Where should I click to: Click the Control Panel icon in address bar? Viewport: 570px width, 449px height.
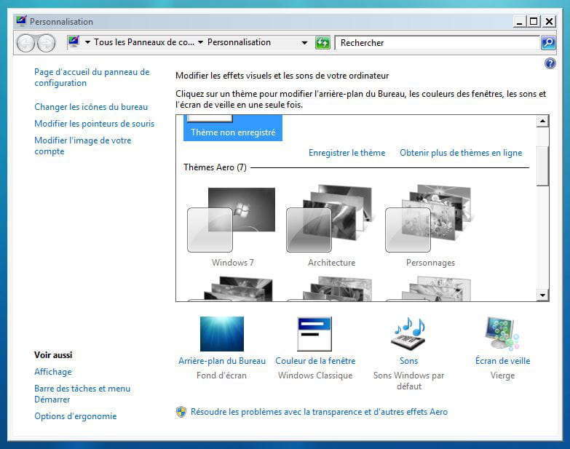pos(74,42)
